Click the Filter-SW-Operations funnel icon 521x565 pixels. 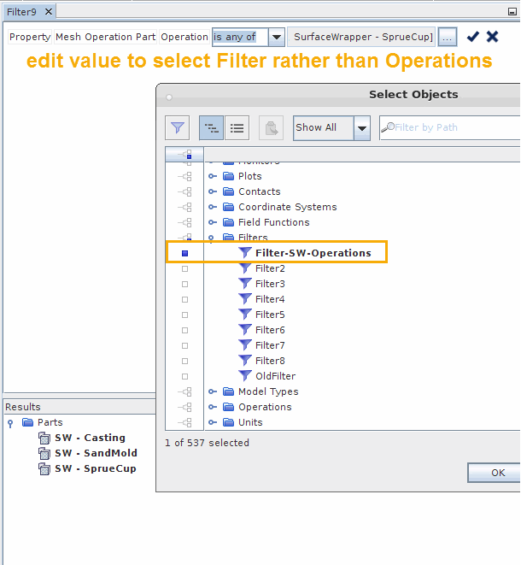click(x=245, y=253)
